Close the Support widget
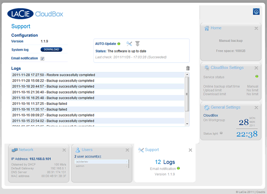 (x=190, y=150)
